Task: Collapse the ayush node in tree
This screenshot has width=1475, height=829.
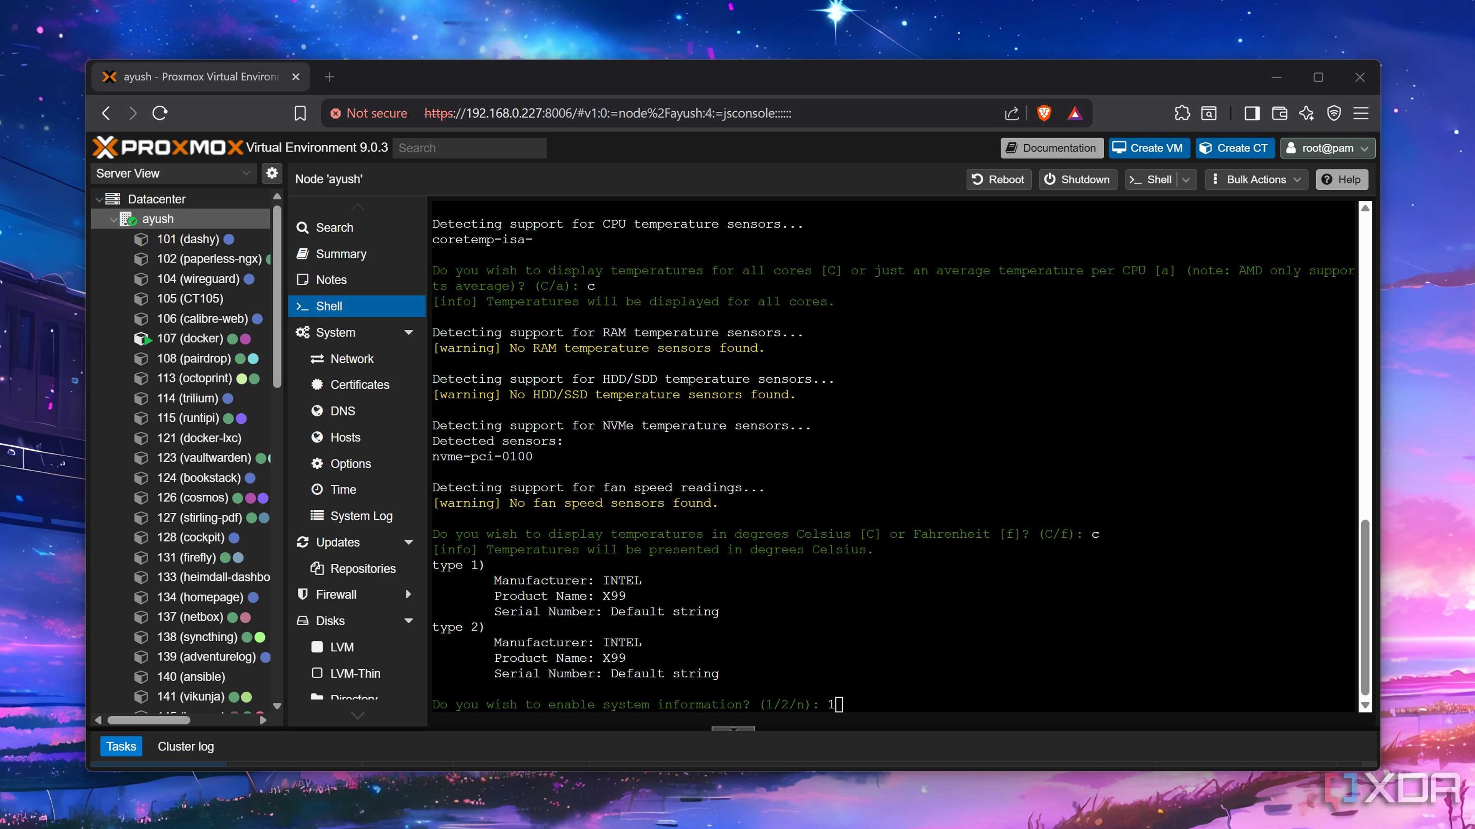Action: [113, 219]
